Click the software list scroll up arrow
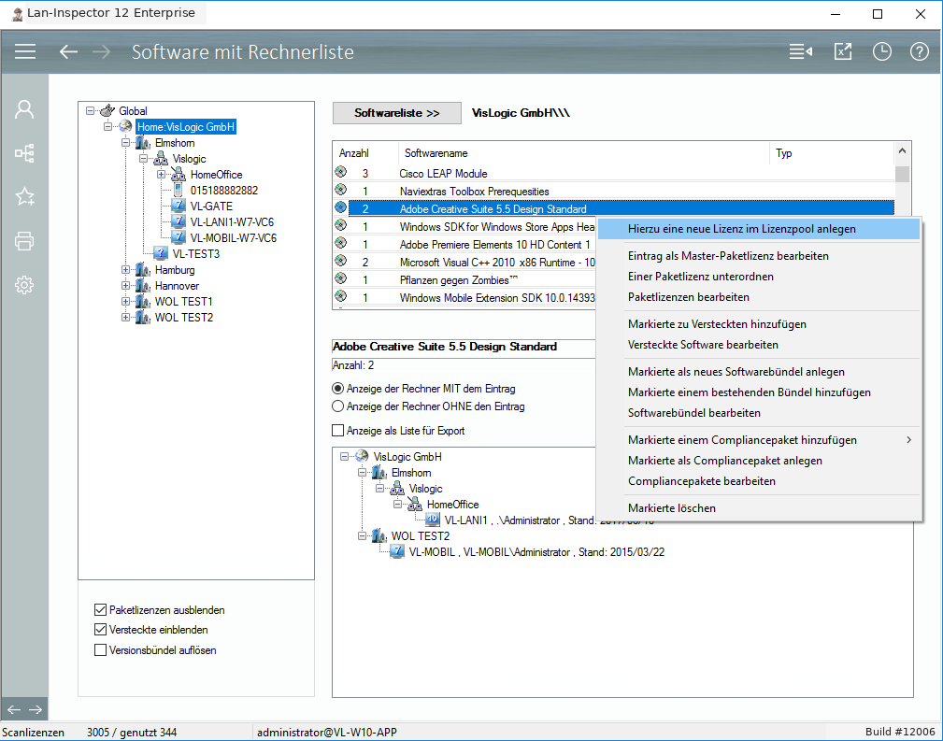This screenshot has height=741, width=943. (902, 151)
